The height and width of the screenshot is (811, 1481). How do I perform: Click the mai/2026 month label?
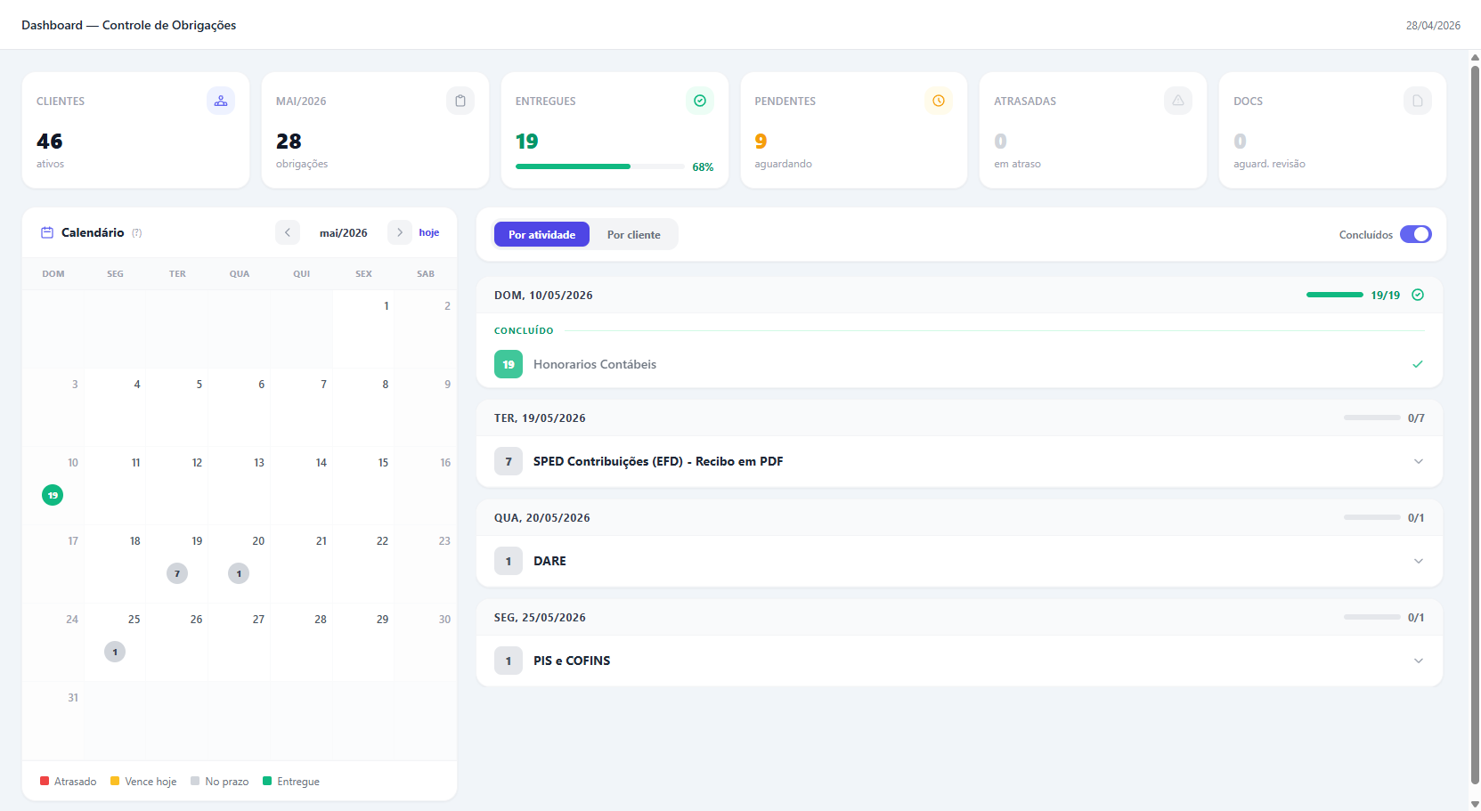tap(344, 232)
